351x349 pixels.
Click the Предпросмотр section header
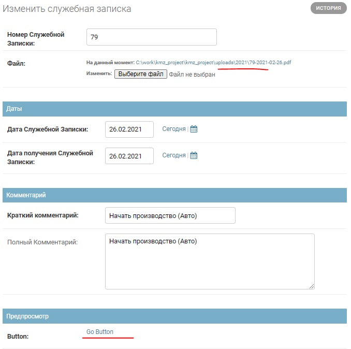tap(174, 316)
